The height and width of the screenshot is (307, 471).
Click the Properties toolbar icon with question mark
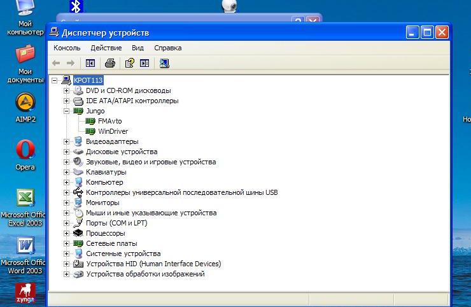coord(130,63)
